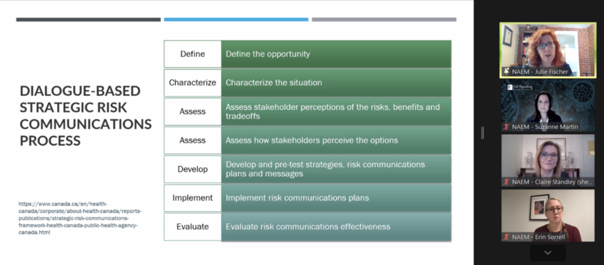Viewport: 604px width, 265px height.
Task: Click Suzanne Martin's muted microphone icon
Action: [x=506, y=127]
